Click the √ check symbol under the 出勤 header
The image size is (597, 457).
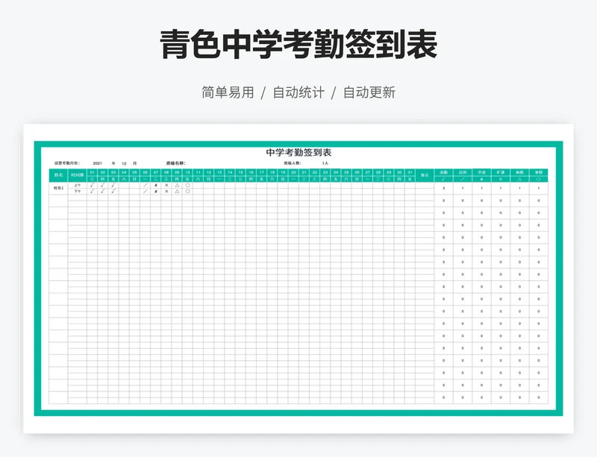pyautogui.click(x=443, y=178)
